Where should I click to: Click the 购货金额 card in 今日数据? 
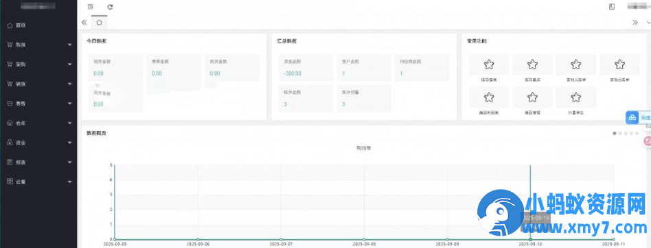coord(231,68)
